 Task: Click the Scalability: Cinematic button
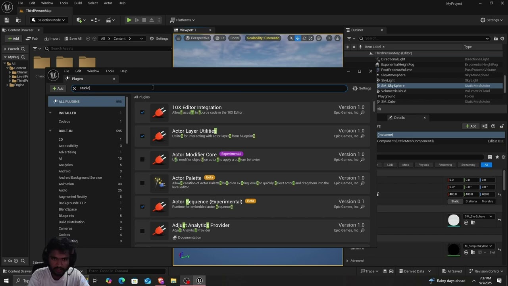click(x=263, y=38)
